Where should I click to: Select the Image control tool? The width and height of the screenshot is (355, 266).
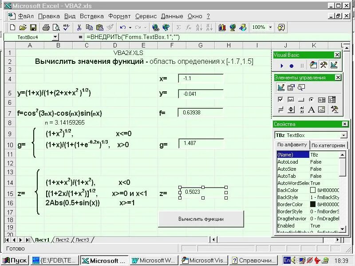click(x=322, y=110)
